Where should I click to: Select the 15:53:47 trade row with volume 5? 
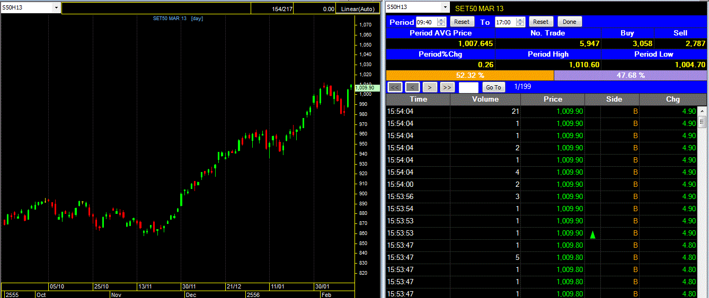(542, 257)
